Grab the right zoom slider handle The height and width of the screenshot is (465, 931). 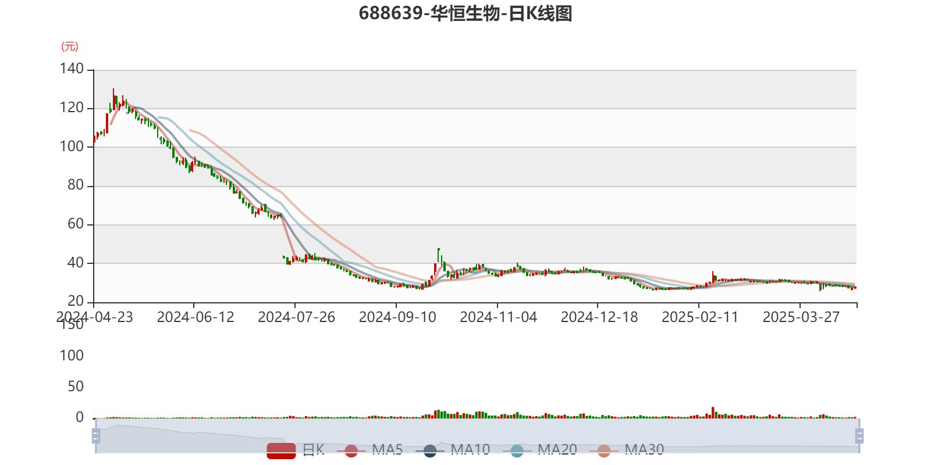859,435
